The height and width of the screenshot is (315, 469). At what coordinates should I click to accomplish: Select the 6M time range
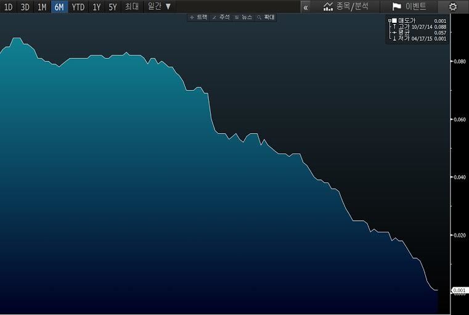point(59,7)
